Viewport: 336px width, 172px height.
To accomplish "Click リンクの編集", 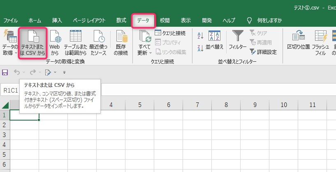I will pos(171,52).
